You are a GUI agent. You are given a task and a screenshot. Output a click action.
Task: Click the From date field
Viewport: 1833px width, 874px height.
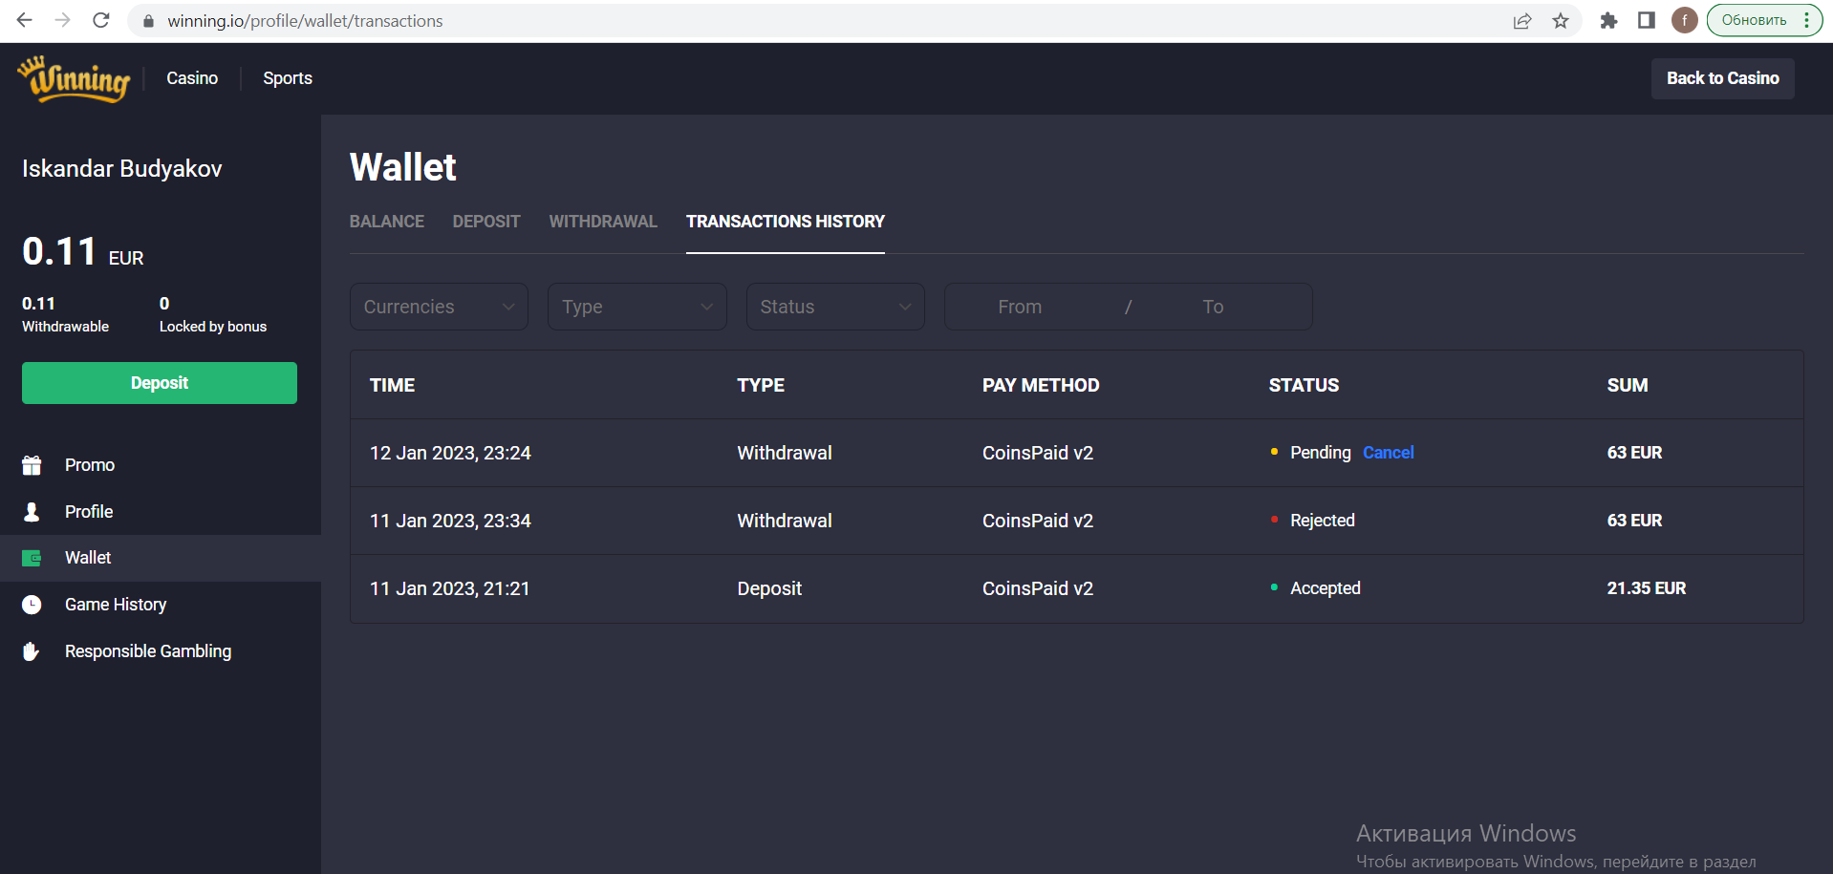pos(1020,307)
